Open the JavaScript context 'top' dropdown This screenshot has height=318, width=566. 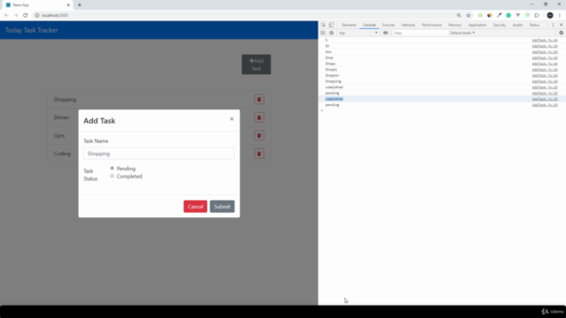(358, 33)
